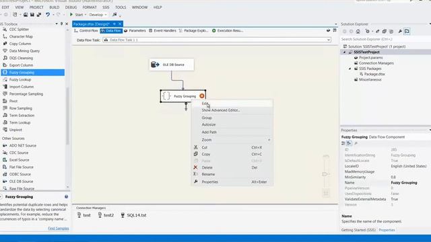Click error icon on Fuzzy Grouping component

202,95
